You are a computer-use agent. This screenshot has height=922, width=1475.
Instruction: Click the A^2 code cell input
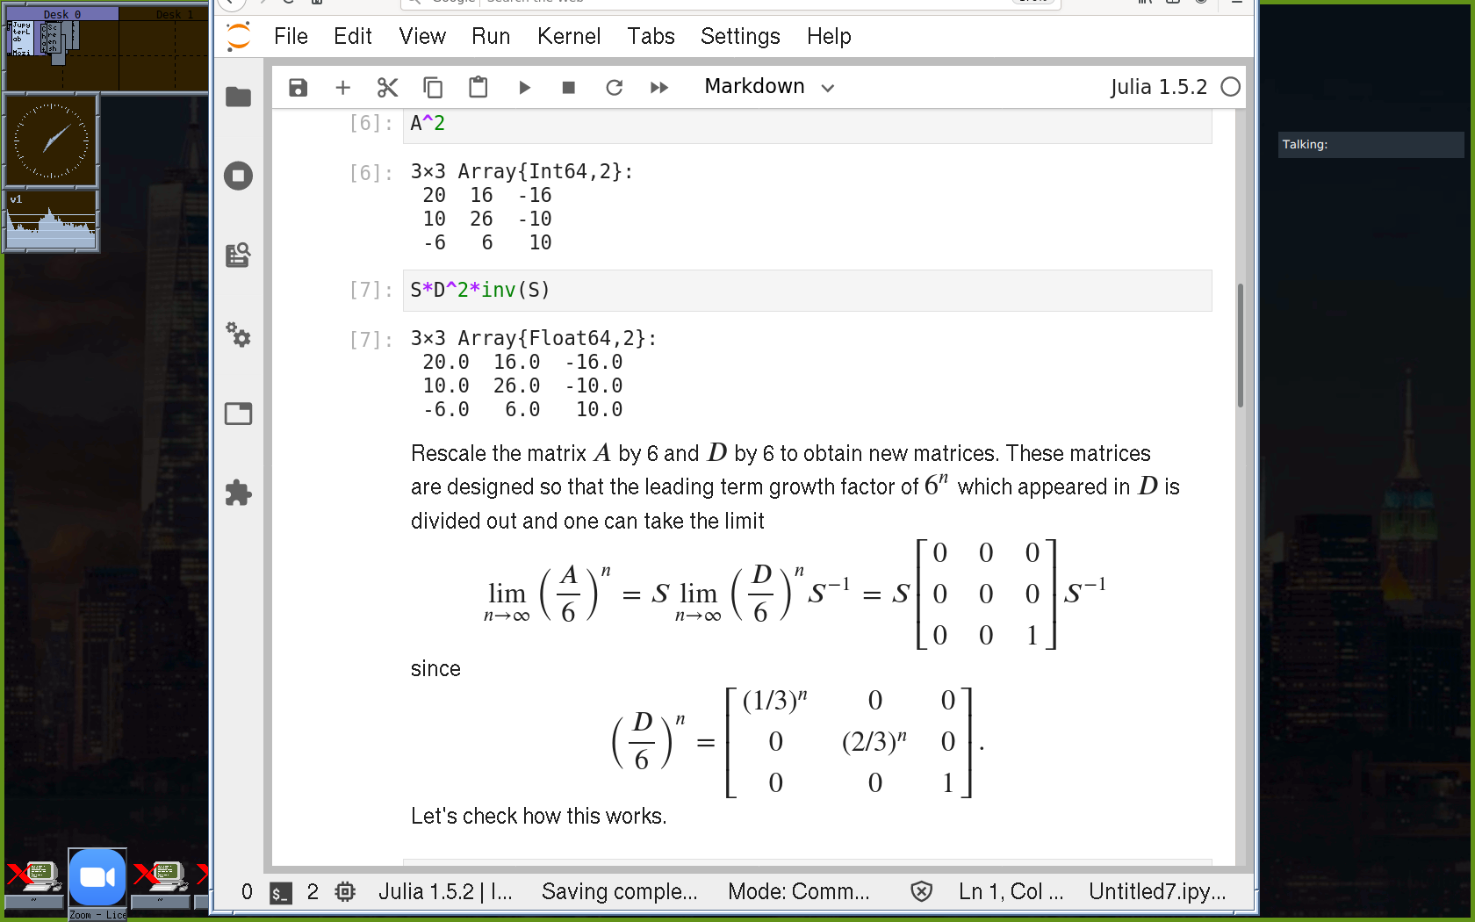tap(808, 124)
